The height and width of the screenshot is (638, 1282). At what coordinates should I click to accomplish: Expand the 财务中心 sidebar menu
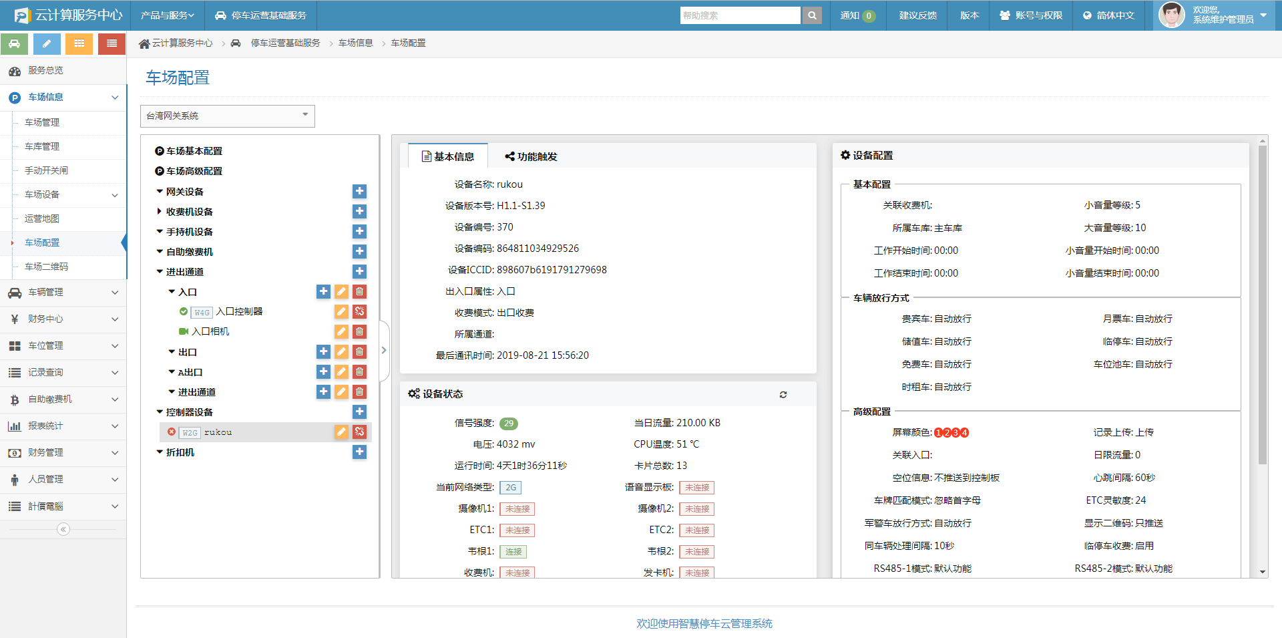(x=63, y=319)
